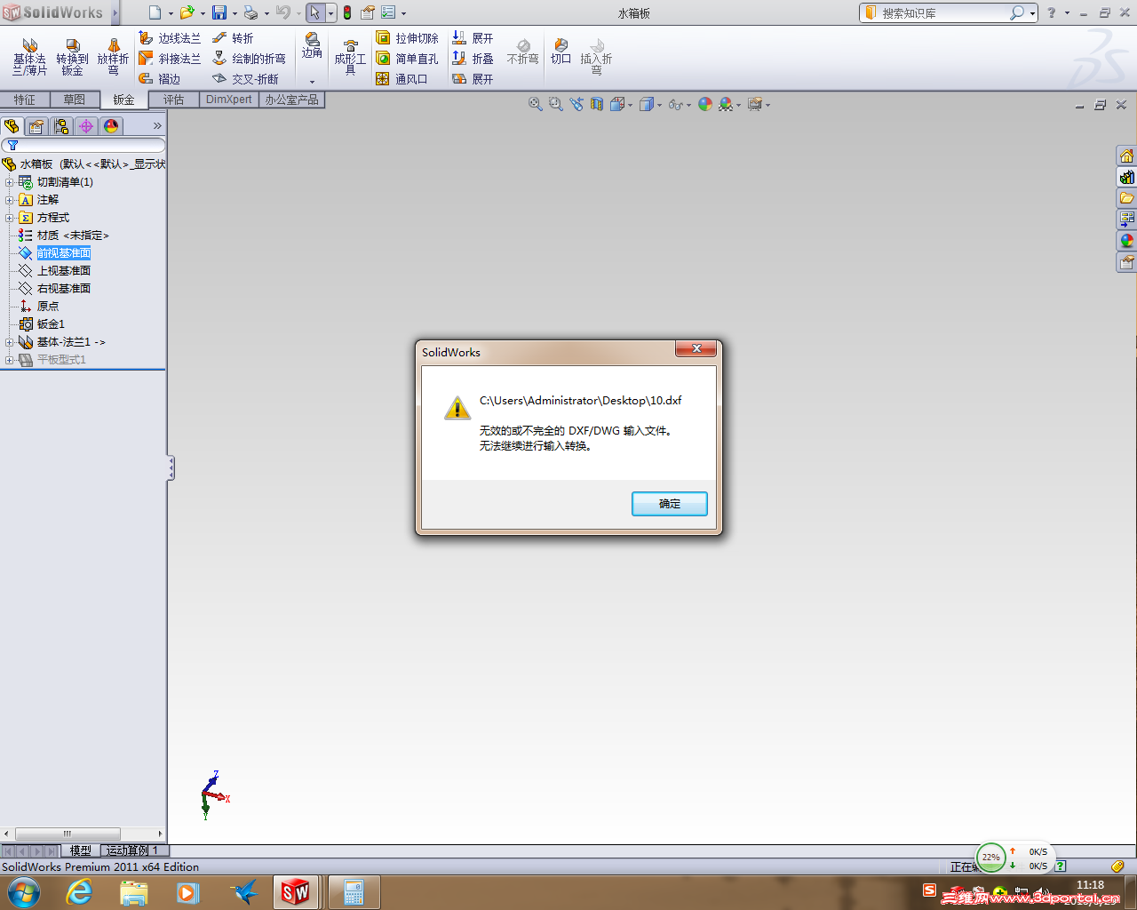Click the print icon in toolbar
Image resolution: width=1137 pixels, height=910 pixels.
[250, 12]
